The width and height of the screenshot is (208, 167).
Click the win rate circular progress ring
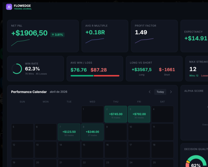click(17, 69)
